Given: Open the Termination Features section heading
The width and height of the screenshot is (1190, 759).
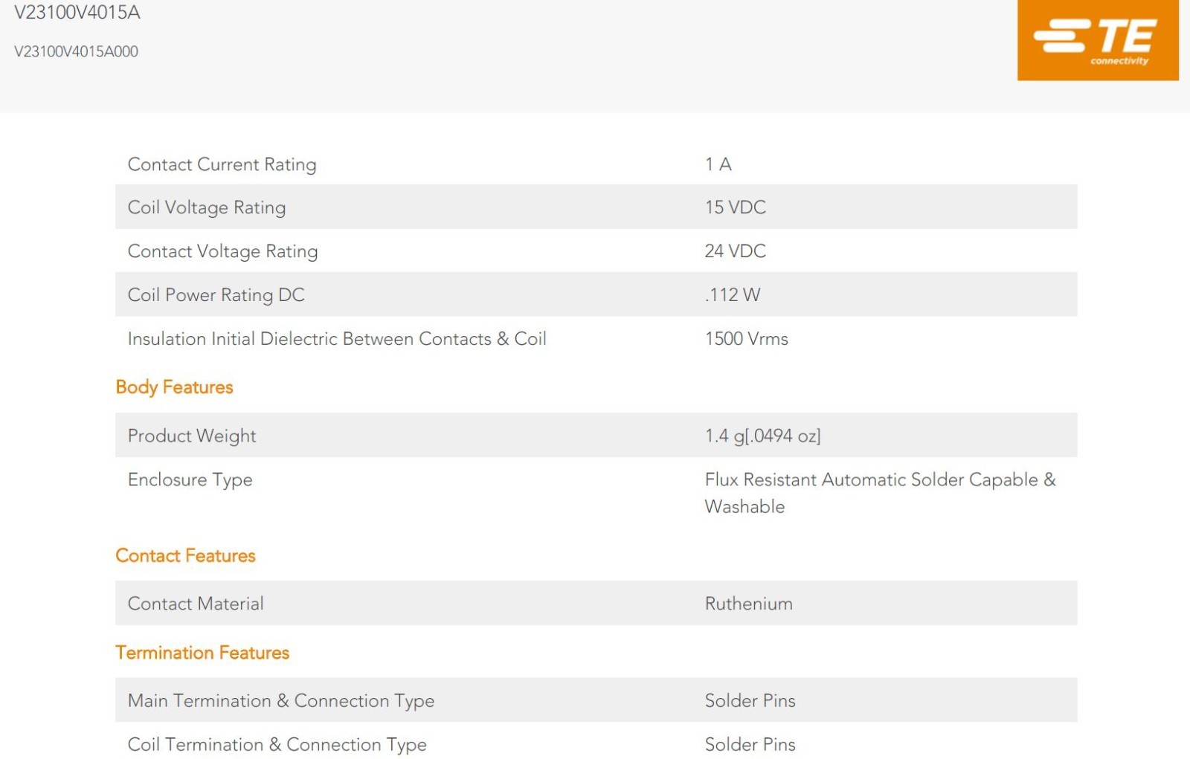Looking at the screenshot, I should pyautogui.click(x=202, y=653).
